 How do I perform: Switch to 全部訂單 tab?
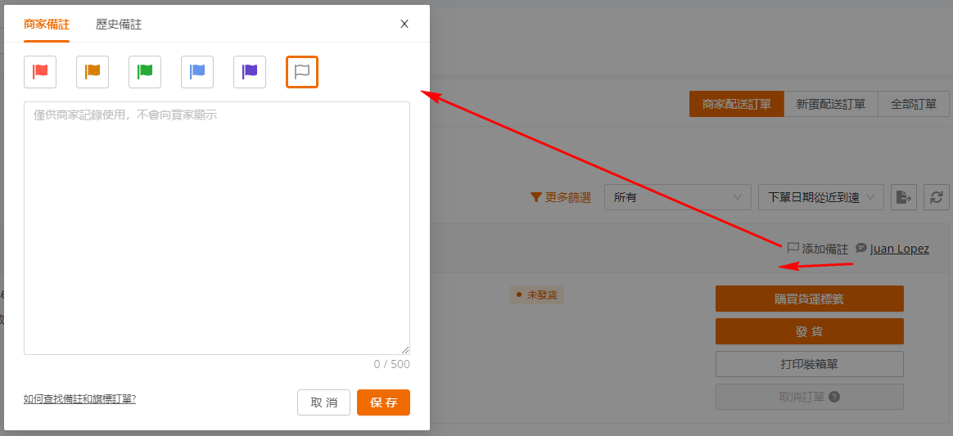click(x=914, y=104)
